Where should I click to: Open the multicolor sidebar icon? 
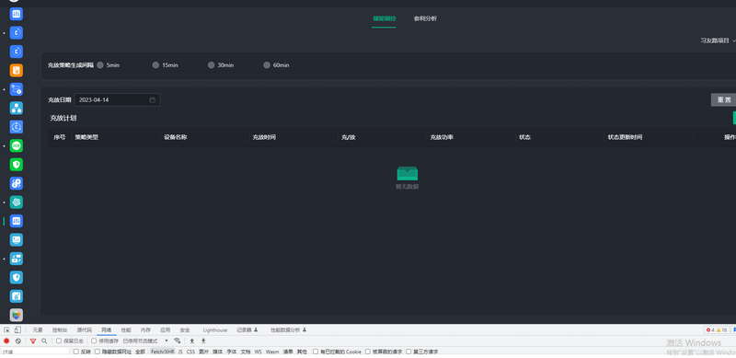17,315
